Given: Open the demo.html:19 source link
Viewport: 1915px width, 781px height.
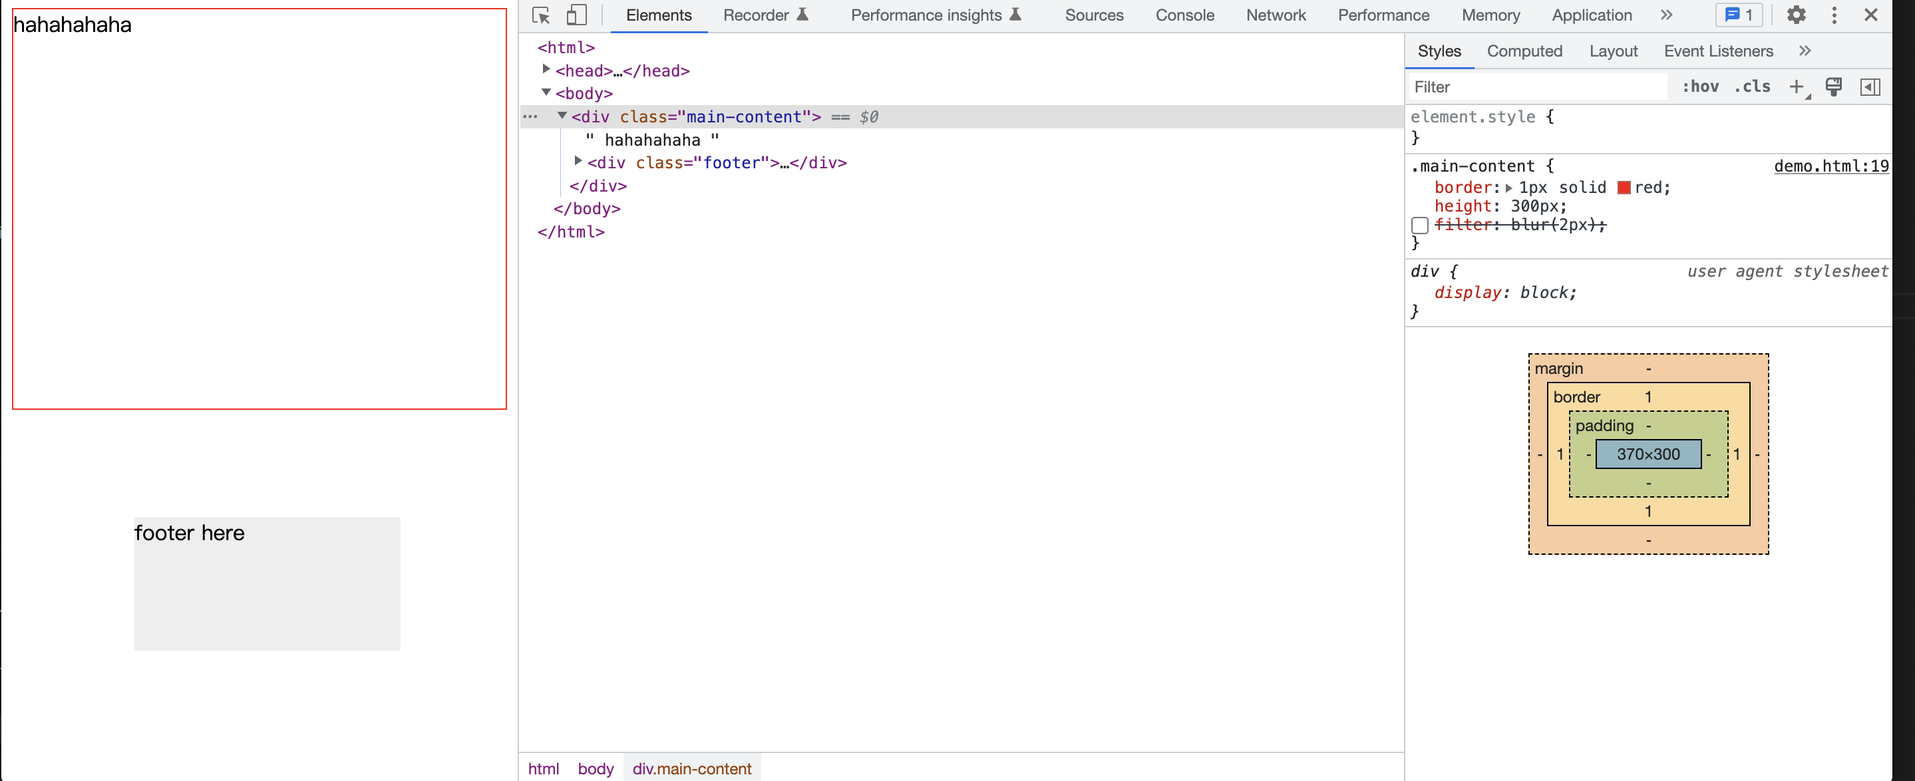Looking at the screenshot, I should coord(1830,166).
